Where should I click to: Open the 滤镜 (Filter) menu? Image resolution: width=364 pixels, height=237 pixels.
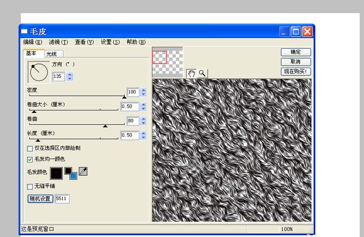click(59, 42)
